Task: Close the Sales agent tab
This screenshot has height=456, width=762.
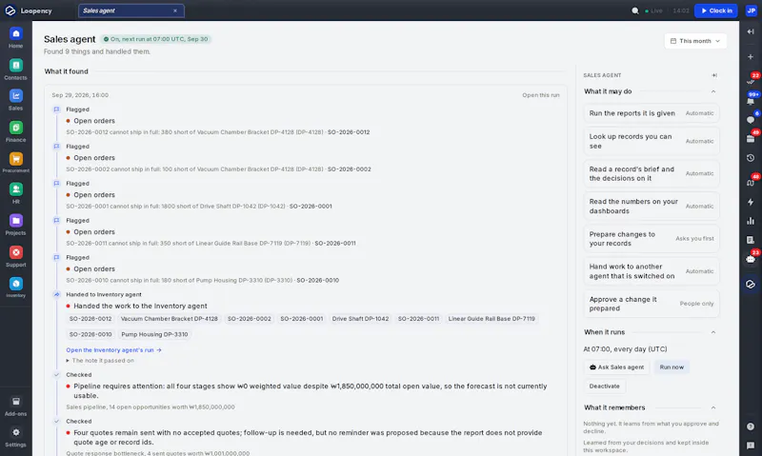Action: pos(175,10)
